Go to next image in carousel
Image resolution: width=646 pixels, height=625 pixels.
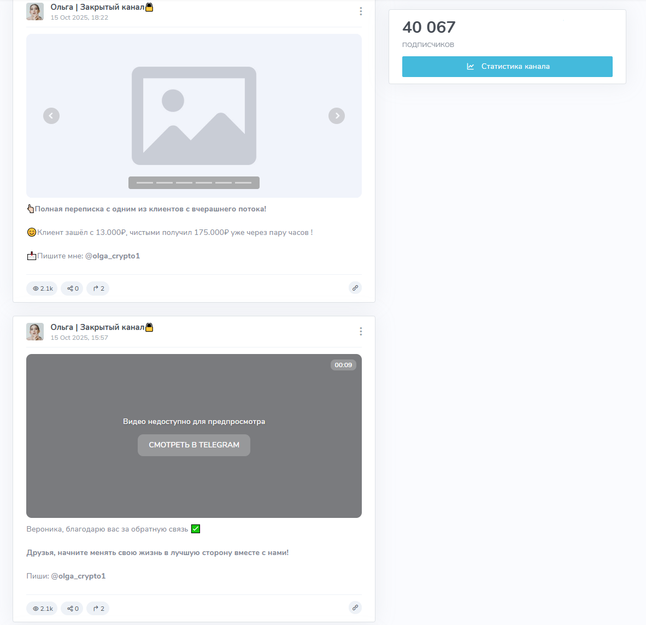[337, 116]
